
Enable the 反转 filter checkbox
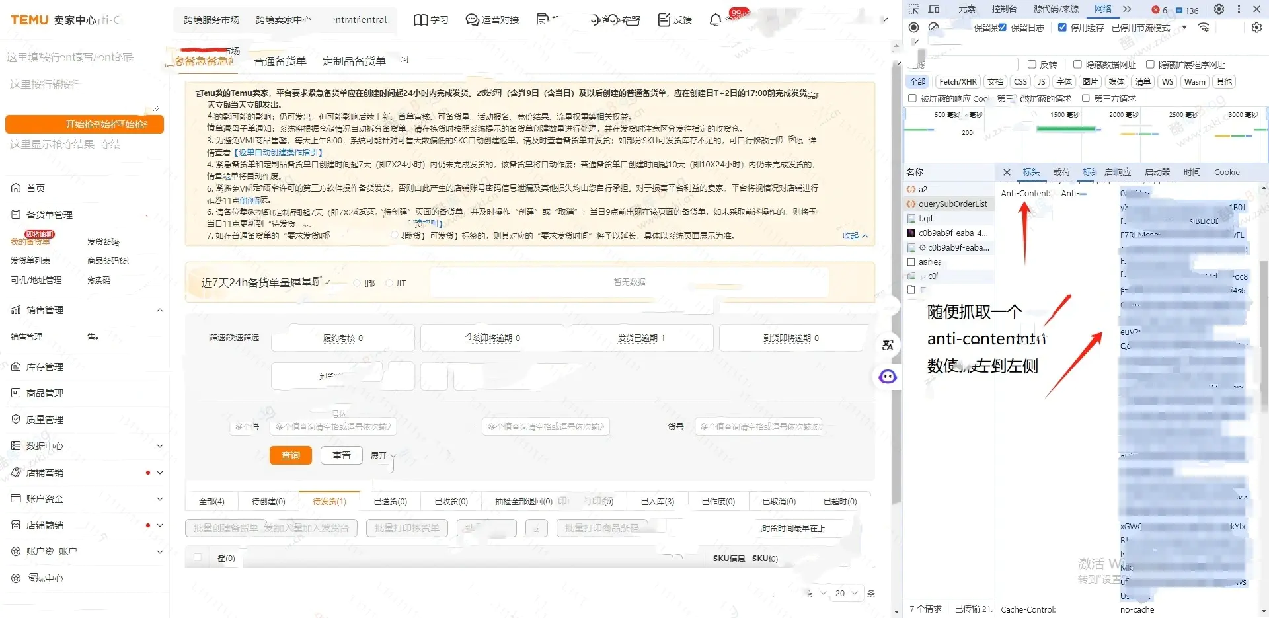click(1032, 65)
